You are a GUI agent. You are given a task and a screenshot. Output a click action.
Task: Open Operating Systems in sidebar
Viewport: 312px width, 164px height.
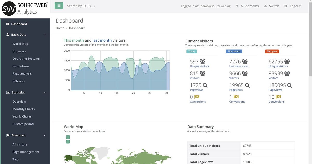point(26,59)
